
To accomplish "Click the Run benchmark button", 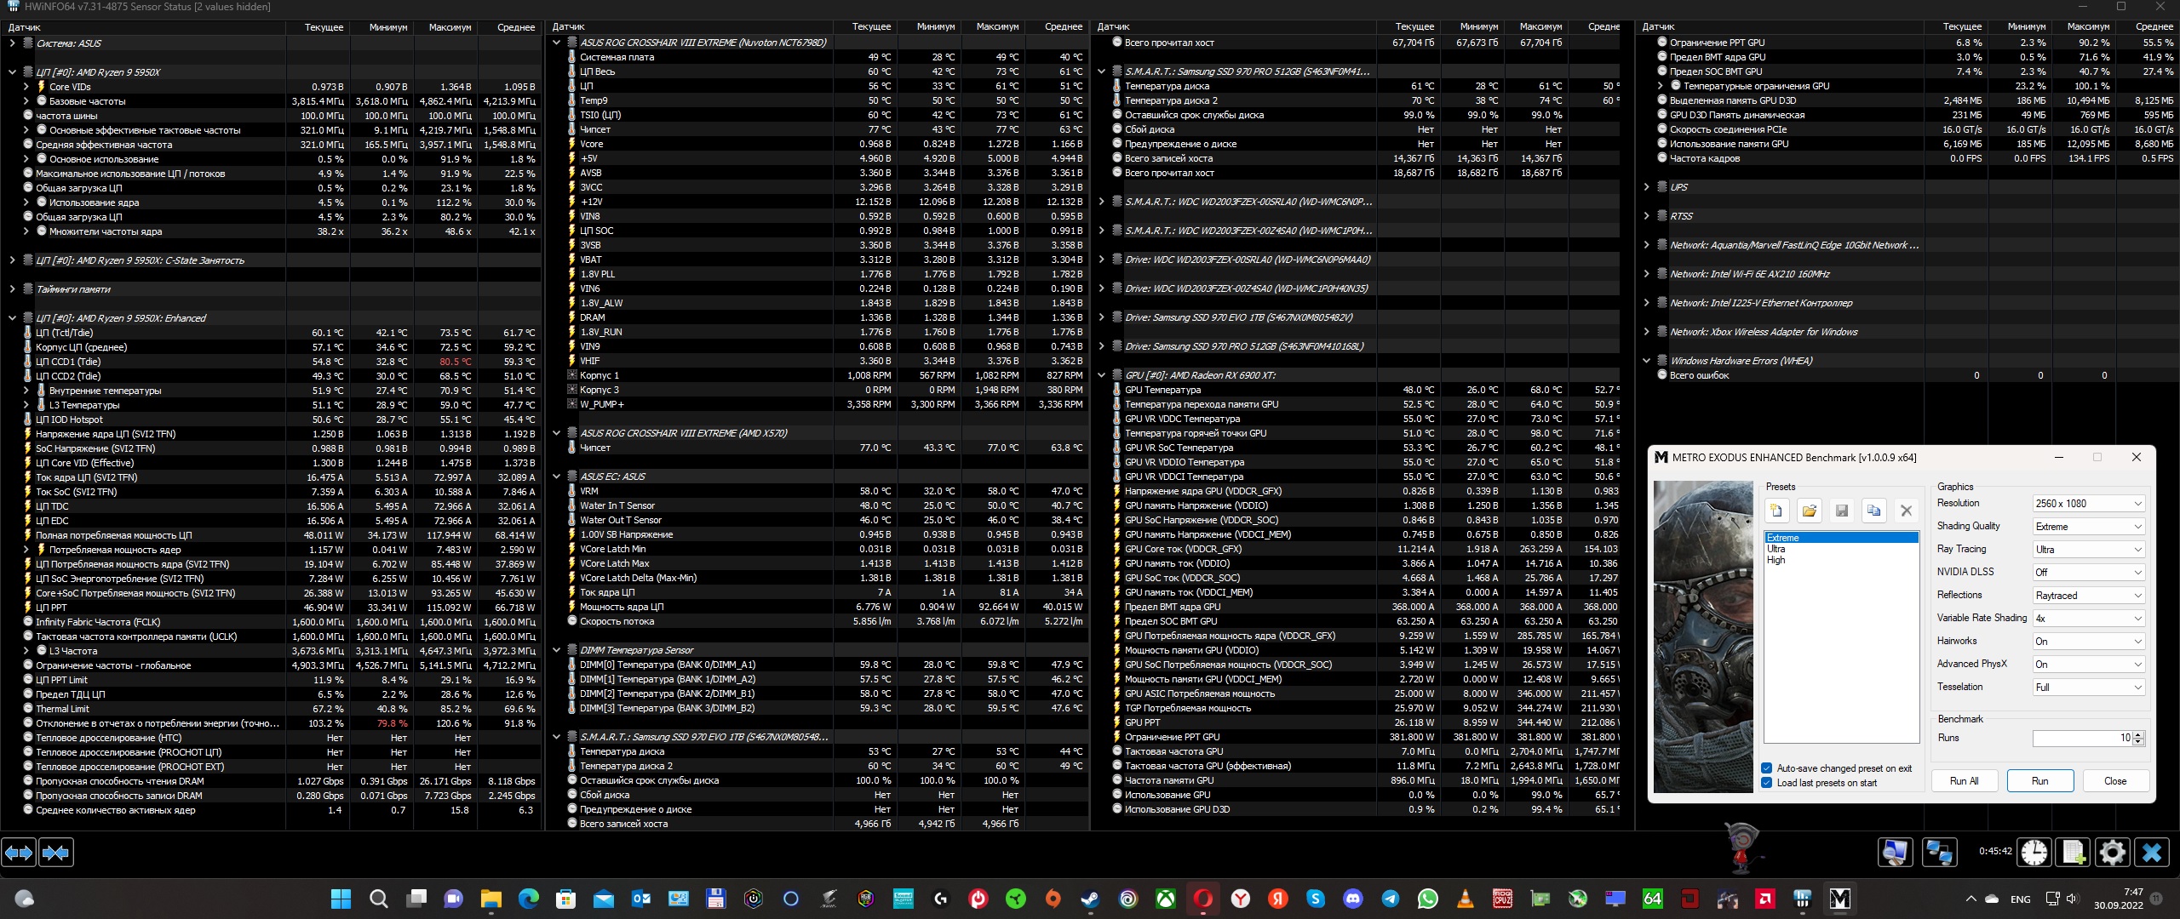I will (2039, 781).
